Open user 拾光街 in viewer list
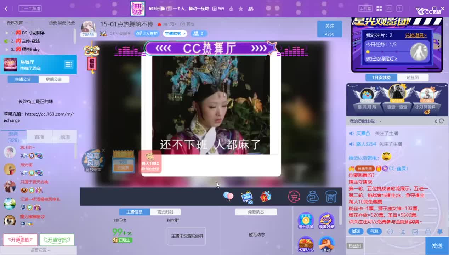 click(x=26, y=165)
